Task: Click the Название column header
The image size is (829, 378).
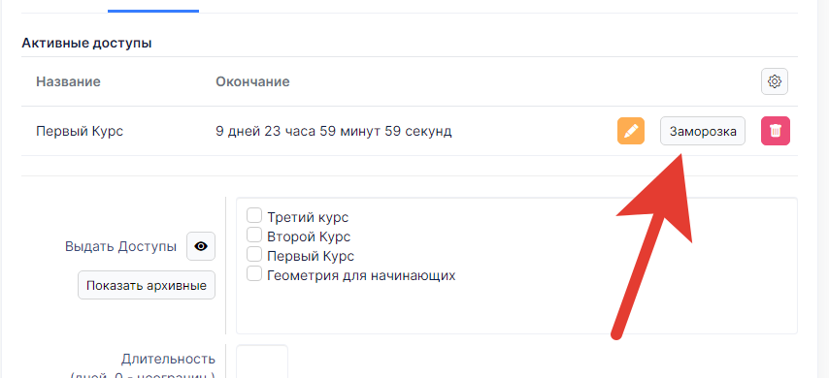Action: (68, 81)
